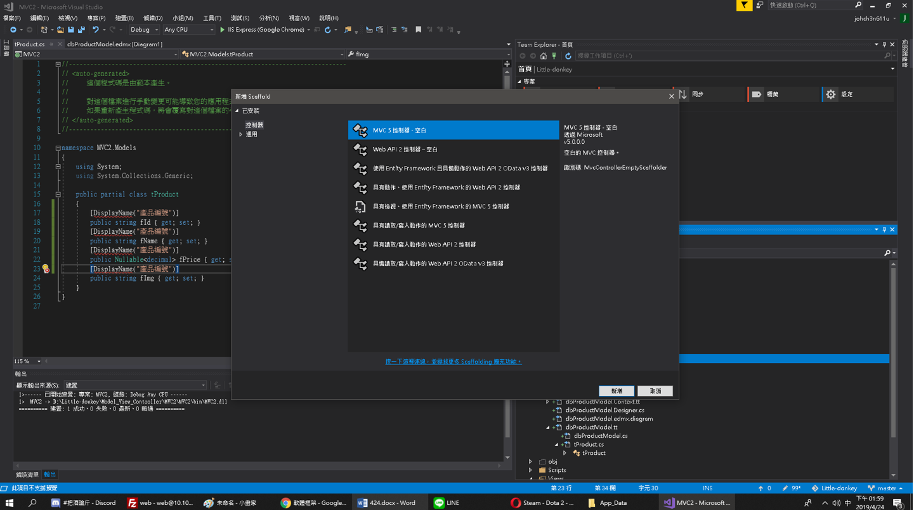Open Discord from the taskbar
This screenshot has width=914, height=510.
(84, 503)
